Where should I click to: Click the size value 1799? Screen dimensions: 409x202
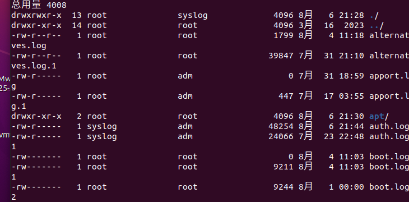coord(283,35)
